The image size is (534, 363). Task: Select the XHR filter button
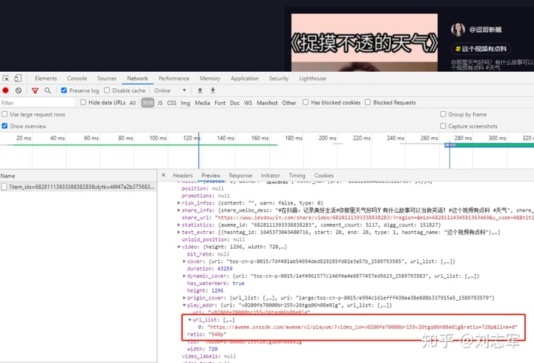148,103
